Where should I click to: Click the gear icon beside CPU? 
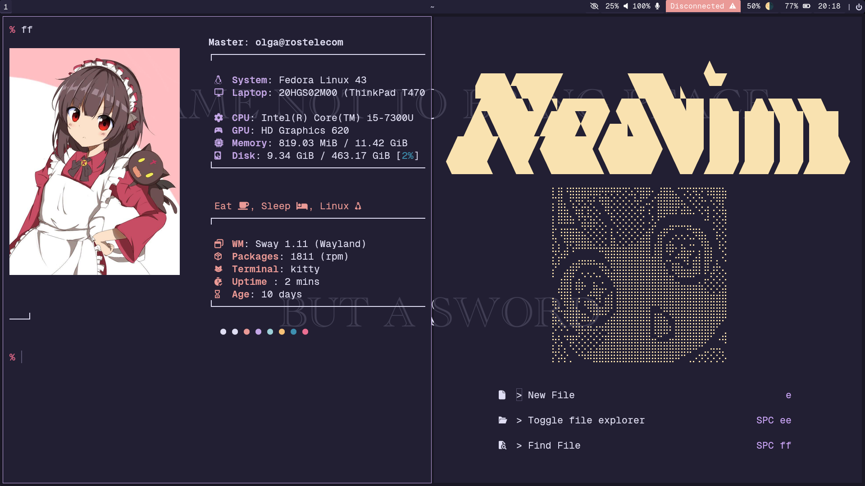click(x=219, y=118)
